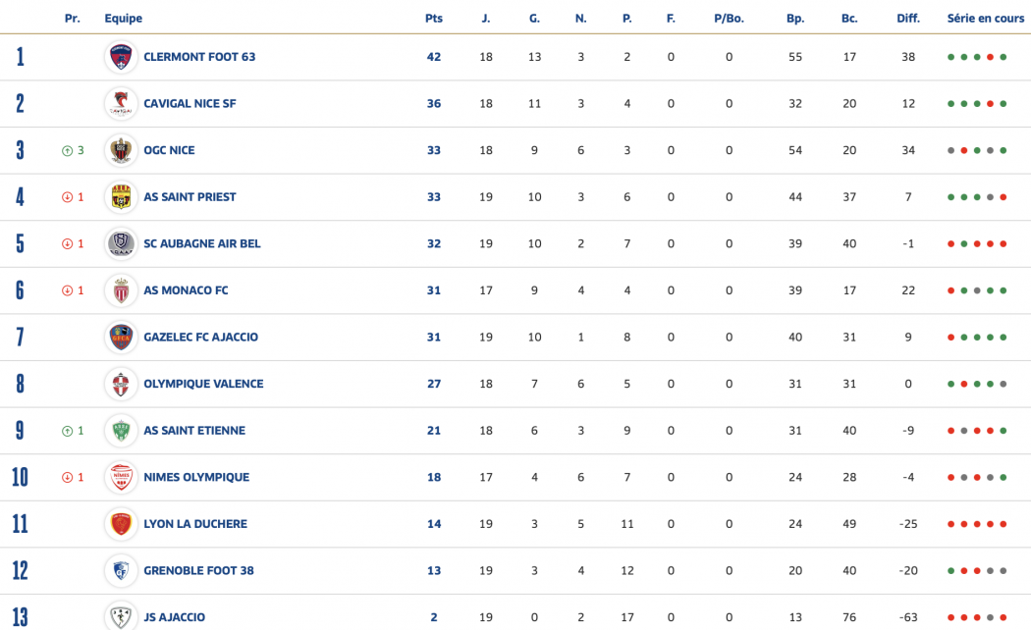This screenshot has width=1031, height=630.
Task: Click the AS Monaco FC crest
Action: tap(122, 290)
